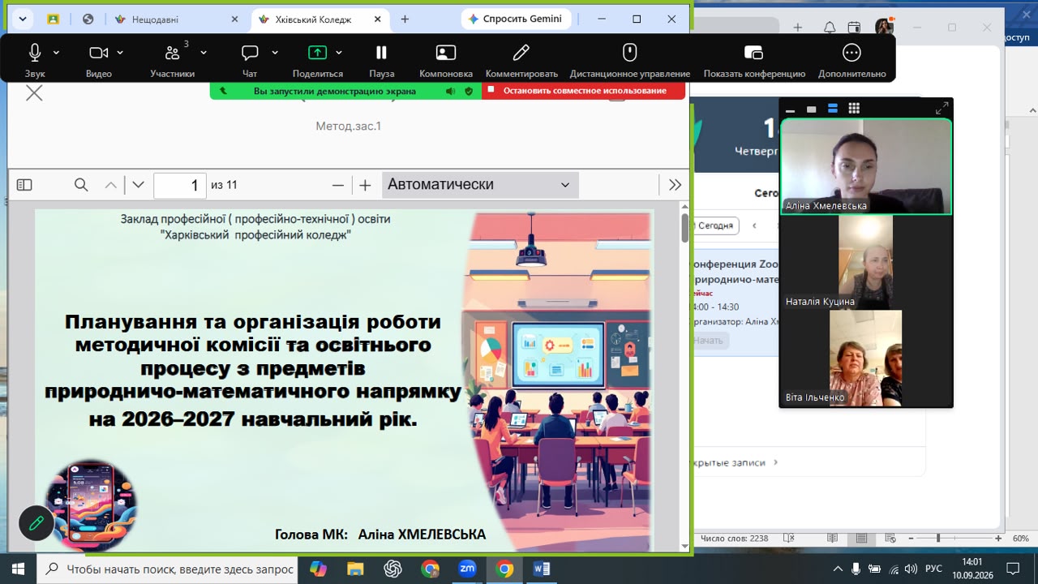Mute microphone with the Звук icon
This screenshot has width=1038, height=584.
point(35,53)
